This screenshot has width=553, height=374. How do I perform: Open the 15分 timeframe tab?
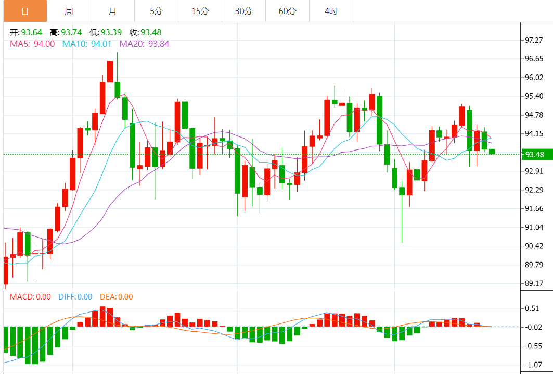tap(200, 11)
